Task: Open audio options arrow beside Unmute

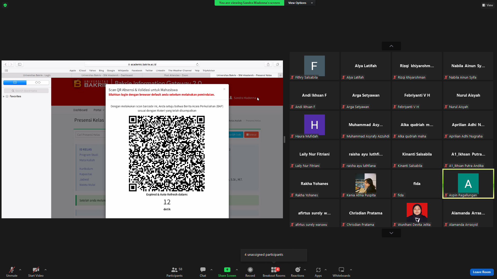Action: pos(20,270)
